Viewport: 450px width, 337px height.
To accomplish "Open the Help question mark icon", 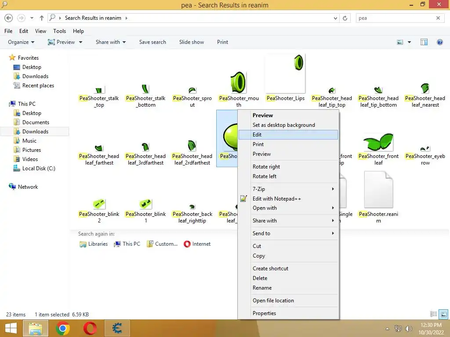I will point(439,42).
